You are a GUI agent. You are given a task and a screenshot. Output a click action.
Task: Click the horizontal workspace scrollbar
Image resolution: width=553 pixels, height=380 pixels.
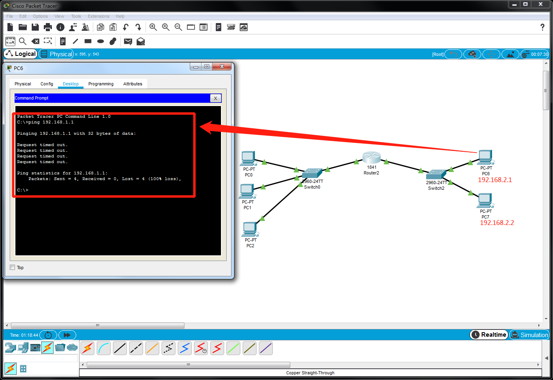tap(98, 325)
